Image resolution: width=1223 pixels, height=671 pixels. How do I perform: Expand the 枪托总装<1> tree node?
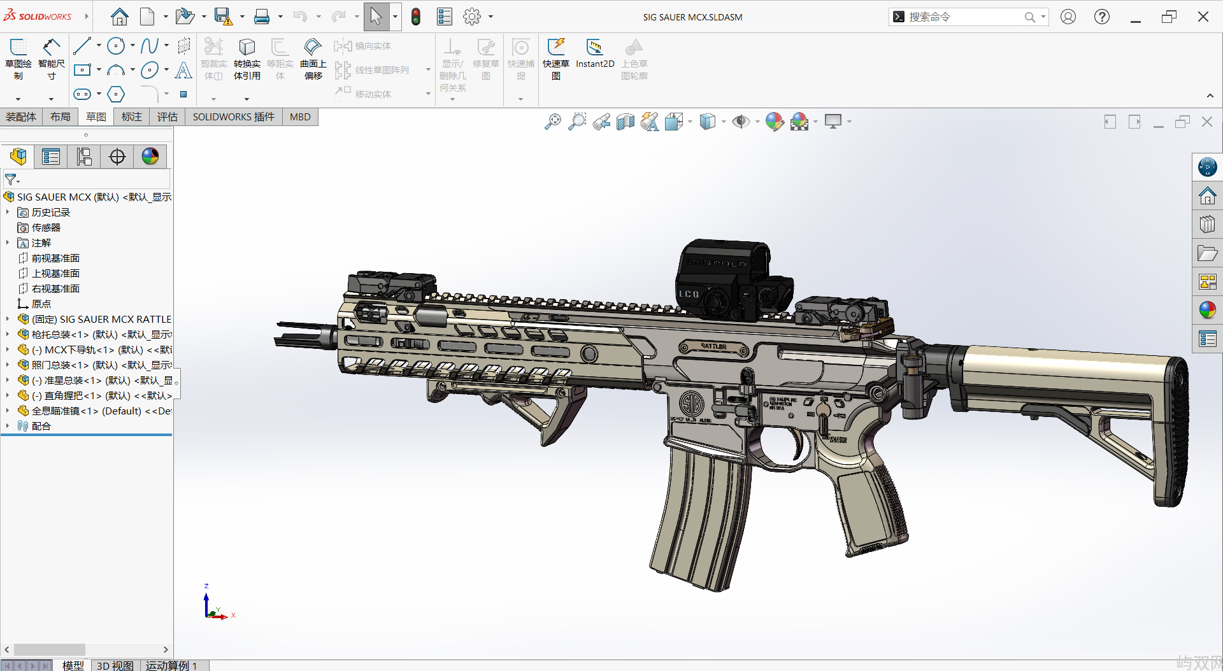point(8,334)
